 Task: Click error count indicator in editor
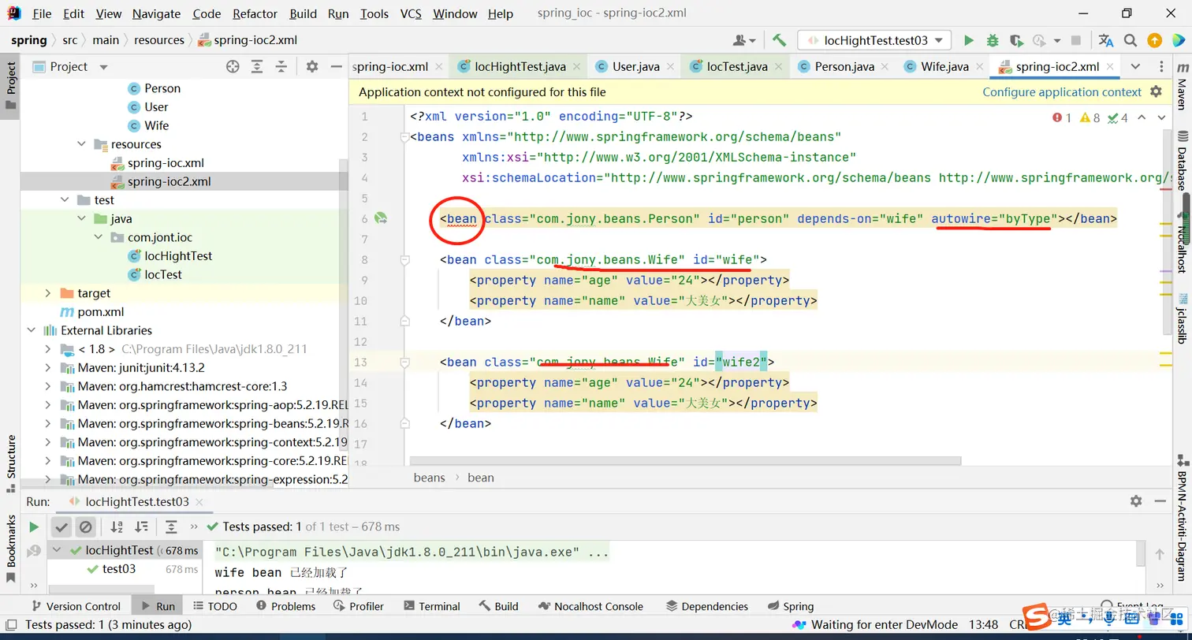[1062, 117]
